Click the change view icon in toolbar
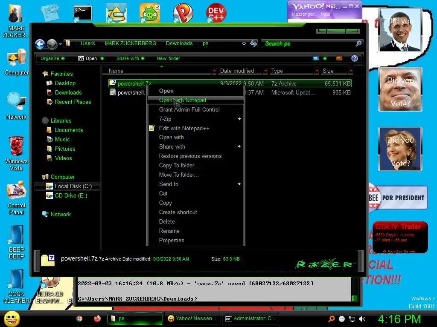The image size is (437, 327). (x=316, y=58)
